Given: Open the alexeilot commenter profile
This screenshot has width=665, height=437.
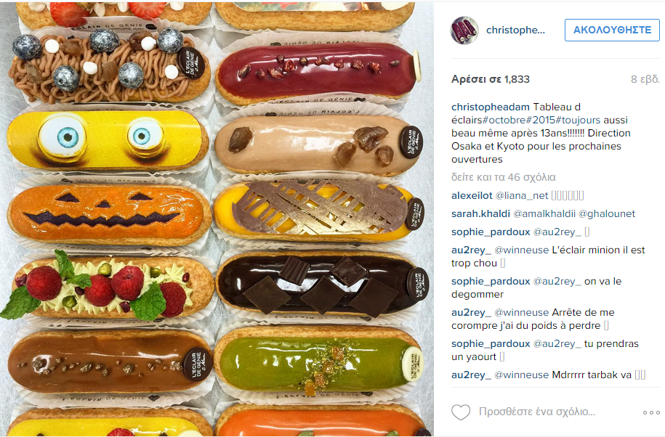Looking at the screenshot, I should 472,196.
